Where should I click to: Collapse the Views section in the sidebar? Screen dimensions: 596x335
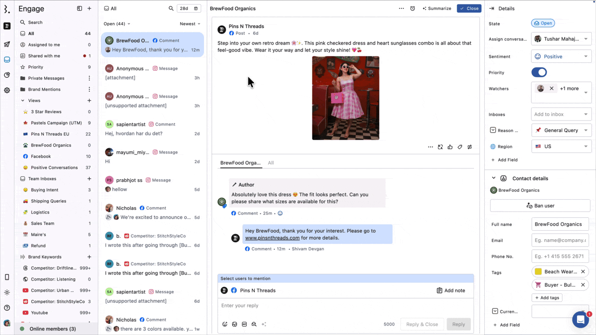pos(22,100)
